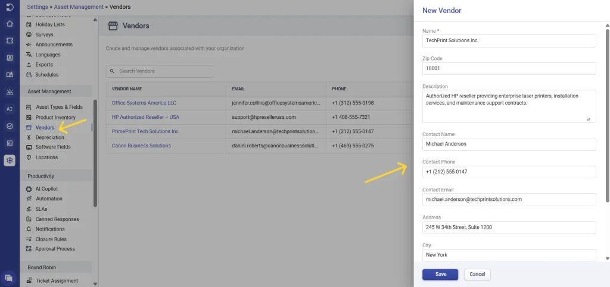Click the sidebar scroll up arrow
610x287 pixels.
pyautogui.click(x=95, y=20)
